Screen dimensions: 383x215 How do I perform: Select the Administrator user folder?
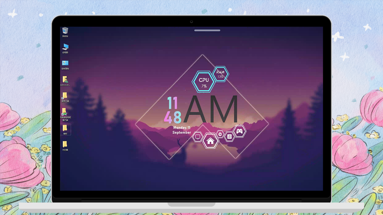click(x=65, y=80)
